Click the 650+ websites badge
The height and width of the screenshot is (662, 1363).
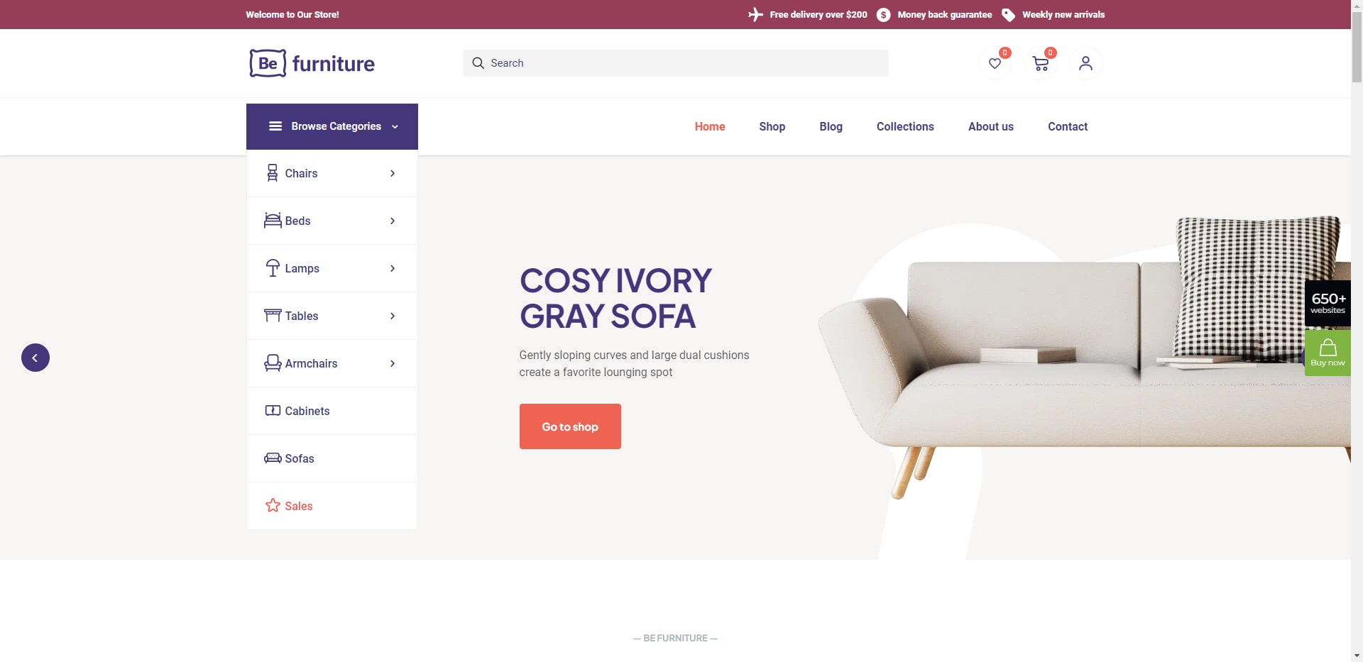tap(1328, 303)
